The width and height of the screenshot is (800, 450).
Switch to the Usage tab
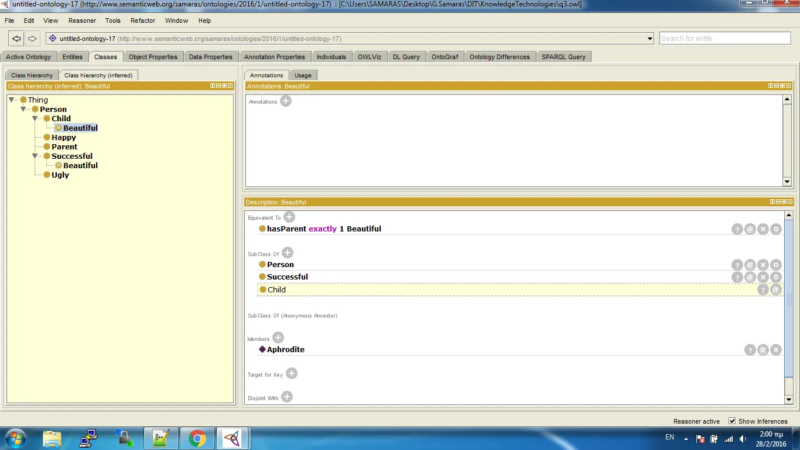(x=303, y=75)
